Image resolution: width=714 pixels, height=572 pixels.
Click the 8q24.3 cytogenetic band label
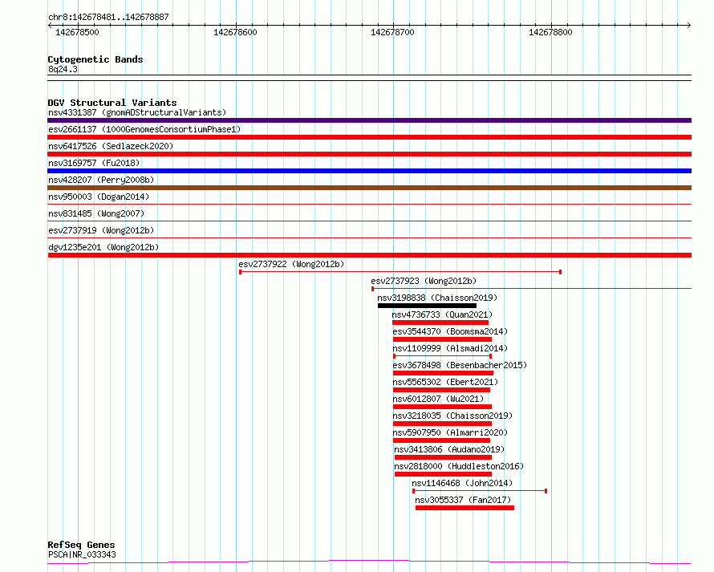click(63, 69)
